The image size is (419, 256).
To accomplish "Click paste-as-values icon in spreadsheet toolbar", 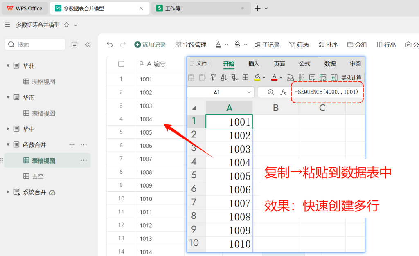I will tap(191, 77).
